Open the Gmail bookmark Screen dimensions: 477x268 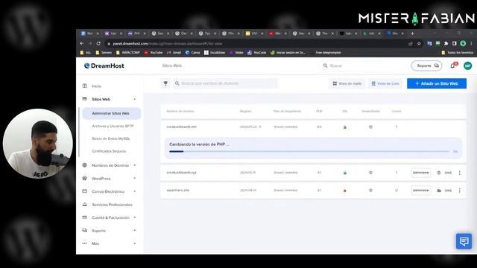174,53
